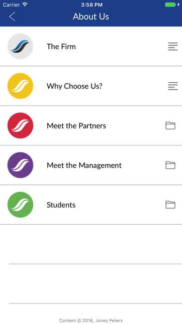Click the purple Meet the Management logo
This screenshot has height=324, width=182.
[20, 165]
